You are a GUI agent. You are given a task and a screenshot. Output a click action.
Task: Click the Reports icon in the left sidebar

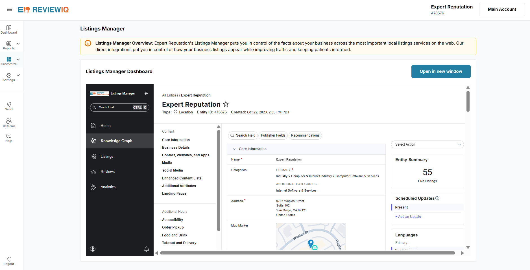pos(8,45)
